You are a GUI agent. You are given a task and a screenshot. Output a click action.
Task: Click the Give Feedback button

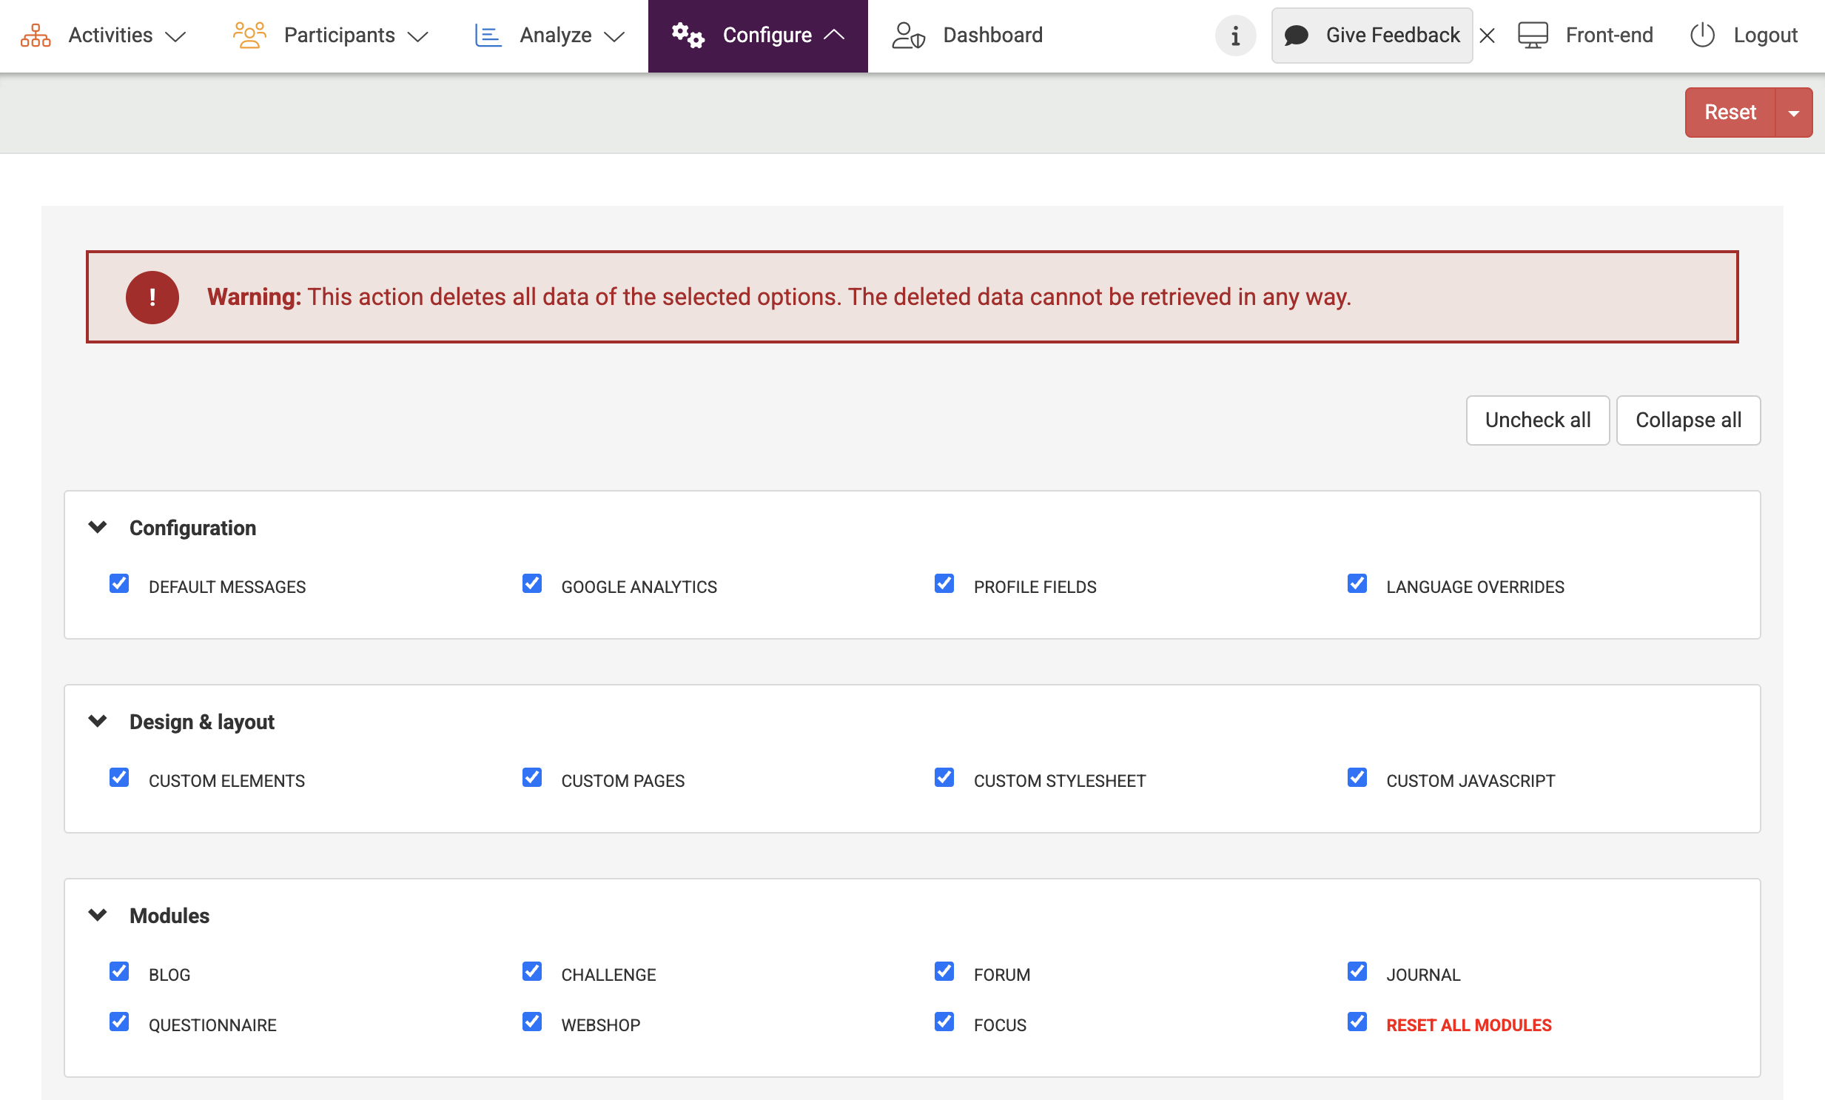click(1371, 36)
